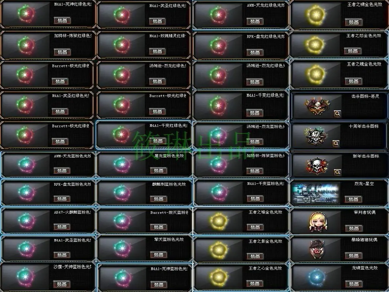This screenshot has height=292, width=389.
Task: Click the magnifier icon for 新年击杀图标
Action: coord(337,172)
